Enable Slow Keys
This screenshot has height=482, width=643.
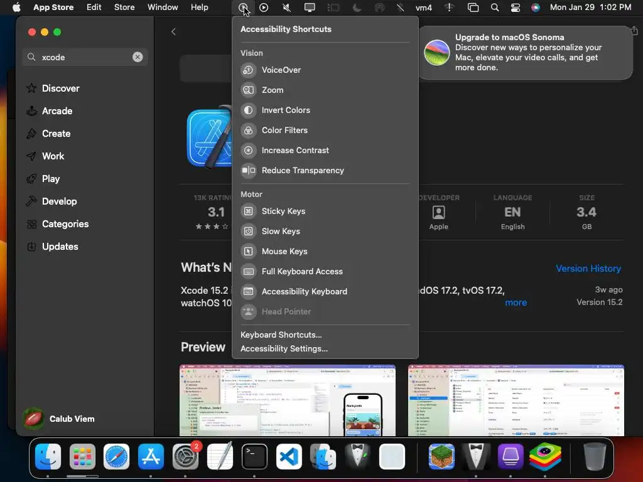pyautogui.click(x=325, y=231)
